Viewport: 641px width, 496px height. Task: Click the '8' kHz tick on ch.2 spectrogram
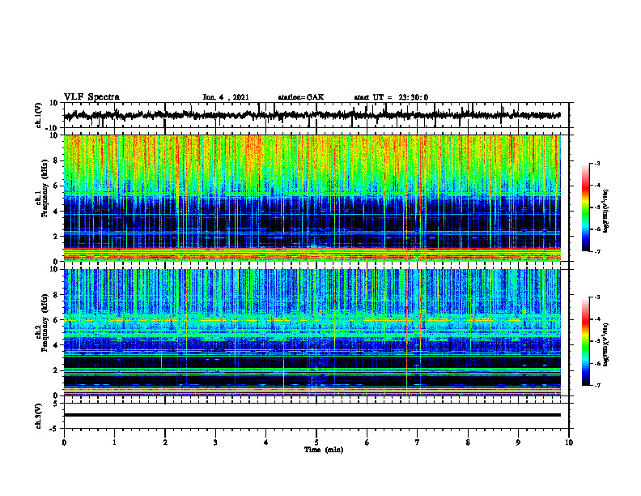coord(56,295)
